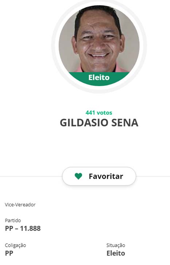
Task: Select the 441 votos text
Action: point(99,113)
